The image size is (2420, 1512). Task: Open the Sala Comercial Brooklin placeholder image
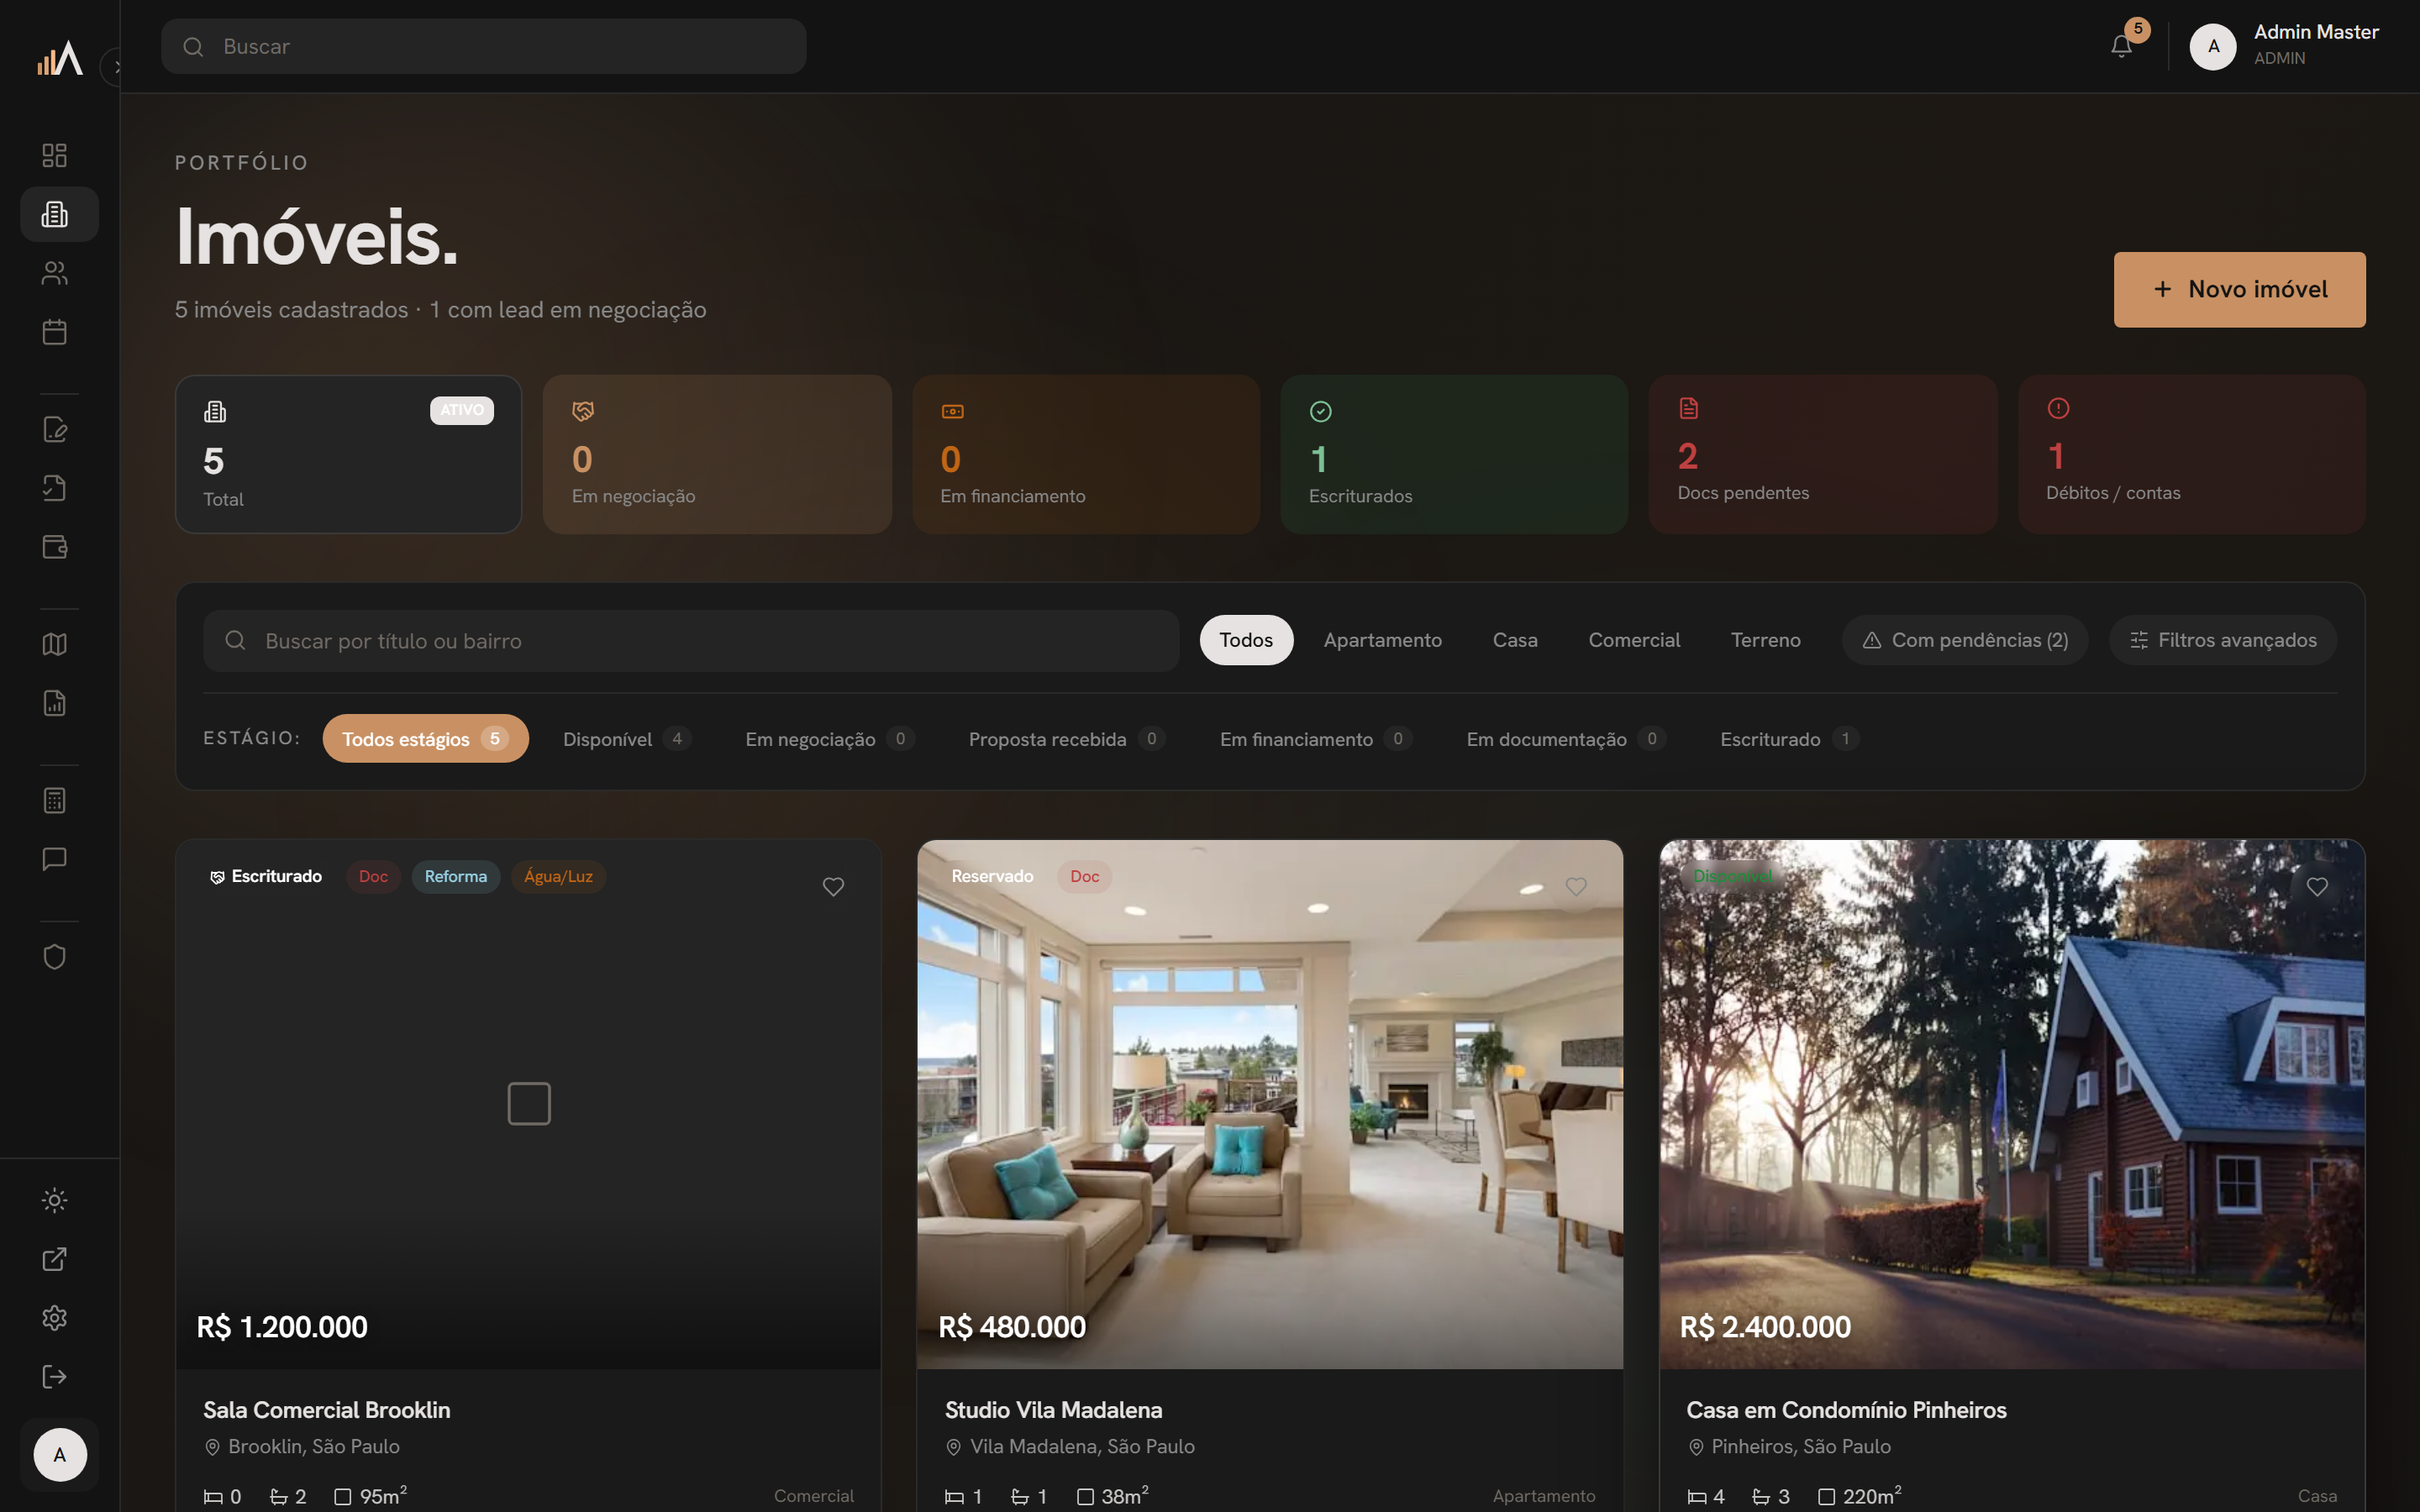528,1104
